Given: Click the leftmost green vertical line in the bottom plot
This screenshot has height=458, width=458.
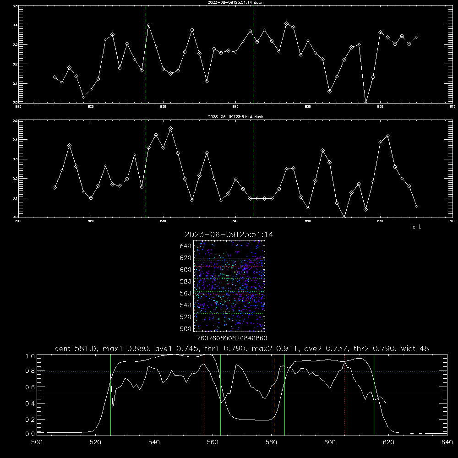Looking at the screenshot, I should [x=111, y=394].
